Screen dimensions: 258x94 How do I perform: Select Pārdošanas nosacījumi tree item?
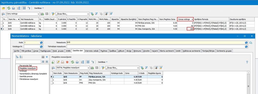point(29,79)
